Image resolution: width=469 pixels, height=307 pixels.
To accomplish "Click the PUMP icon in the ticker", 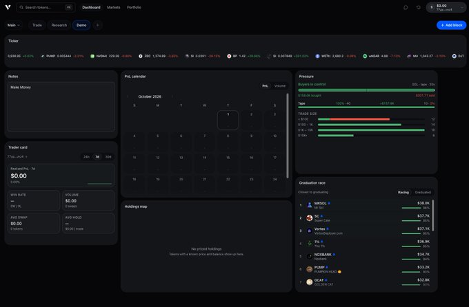I will (x=43, y=56).
